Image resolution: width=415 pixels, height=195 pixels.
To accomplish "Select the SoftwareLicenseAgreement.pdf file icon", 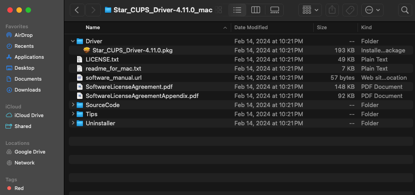I will pos(80,87).
